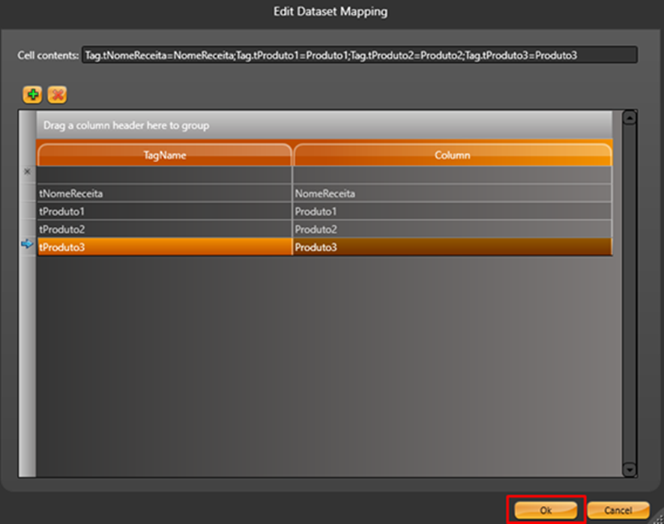
Task: Click the scrollbar up arrow button
Action: pyautogui.click(x=630, y=117)
